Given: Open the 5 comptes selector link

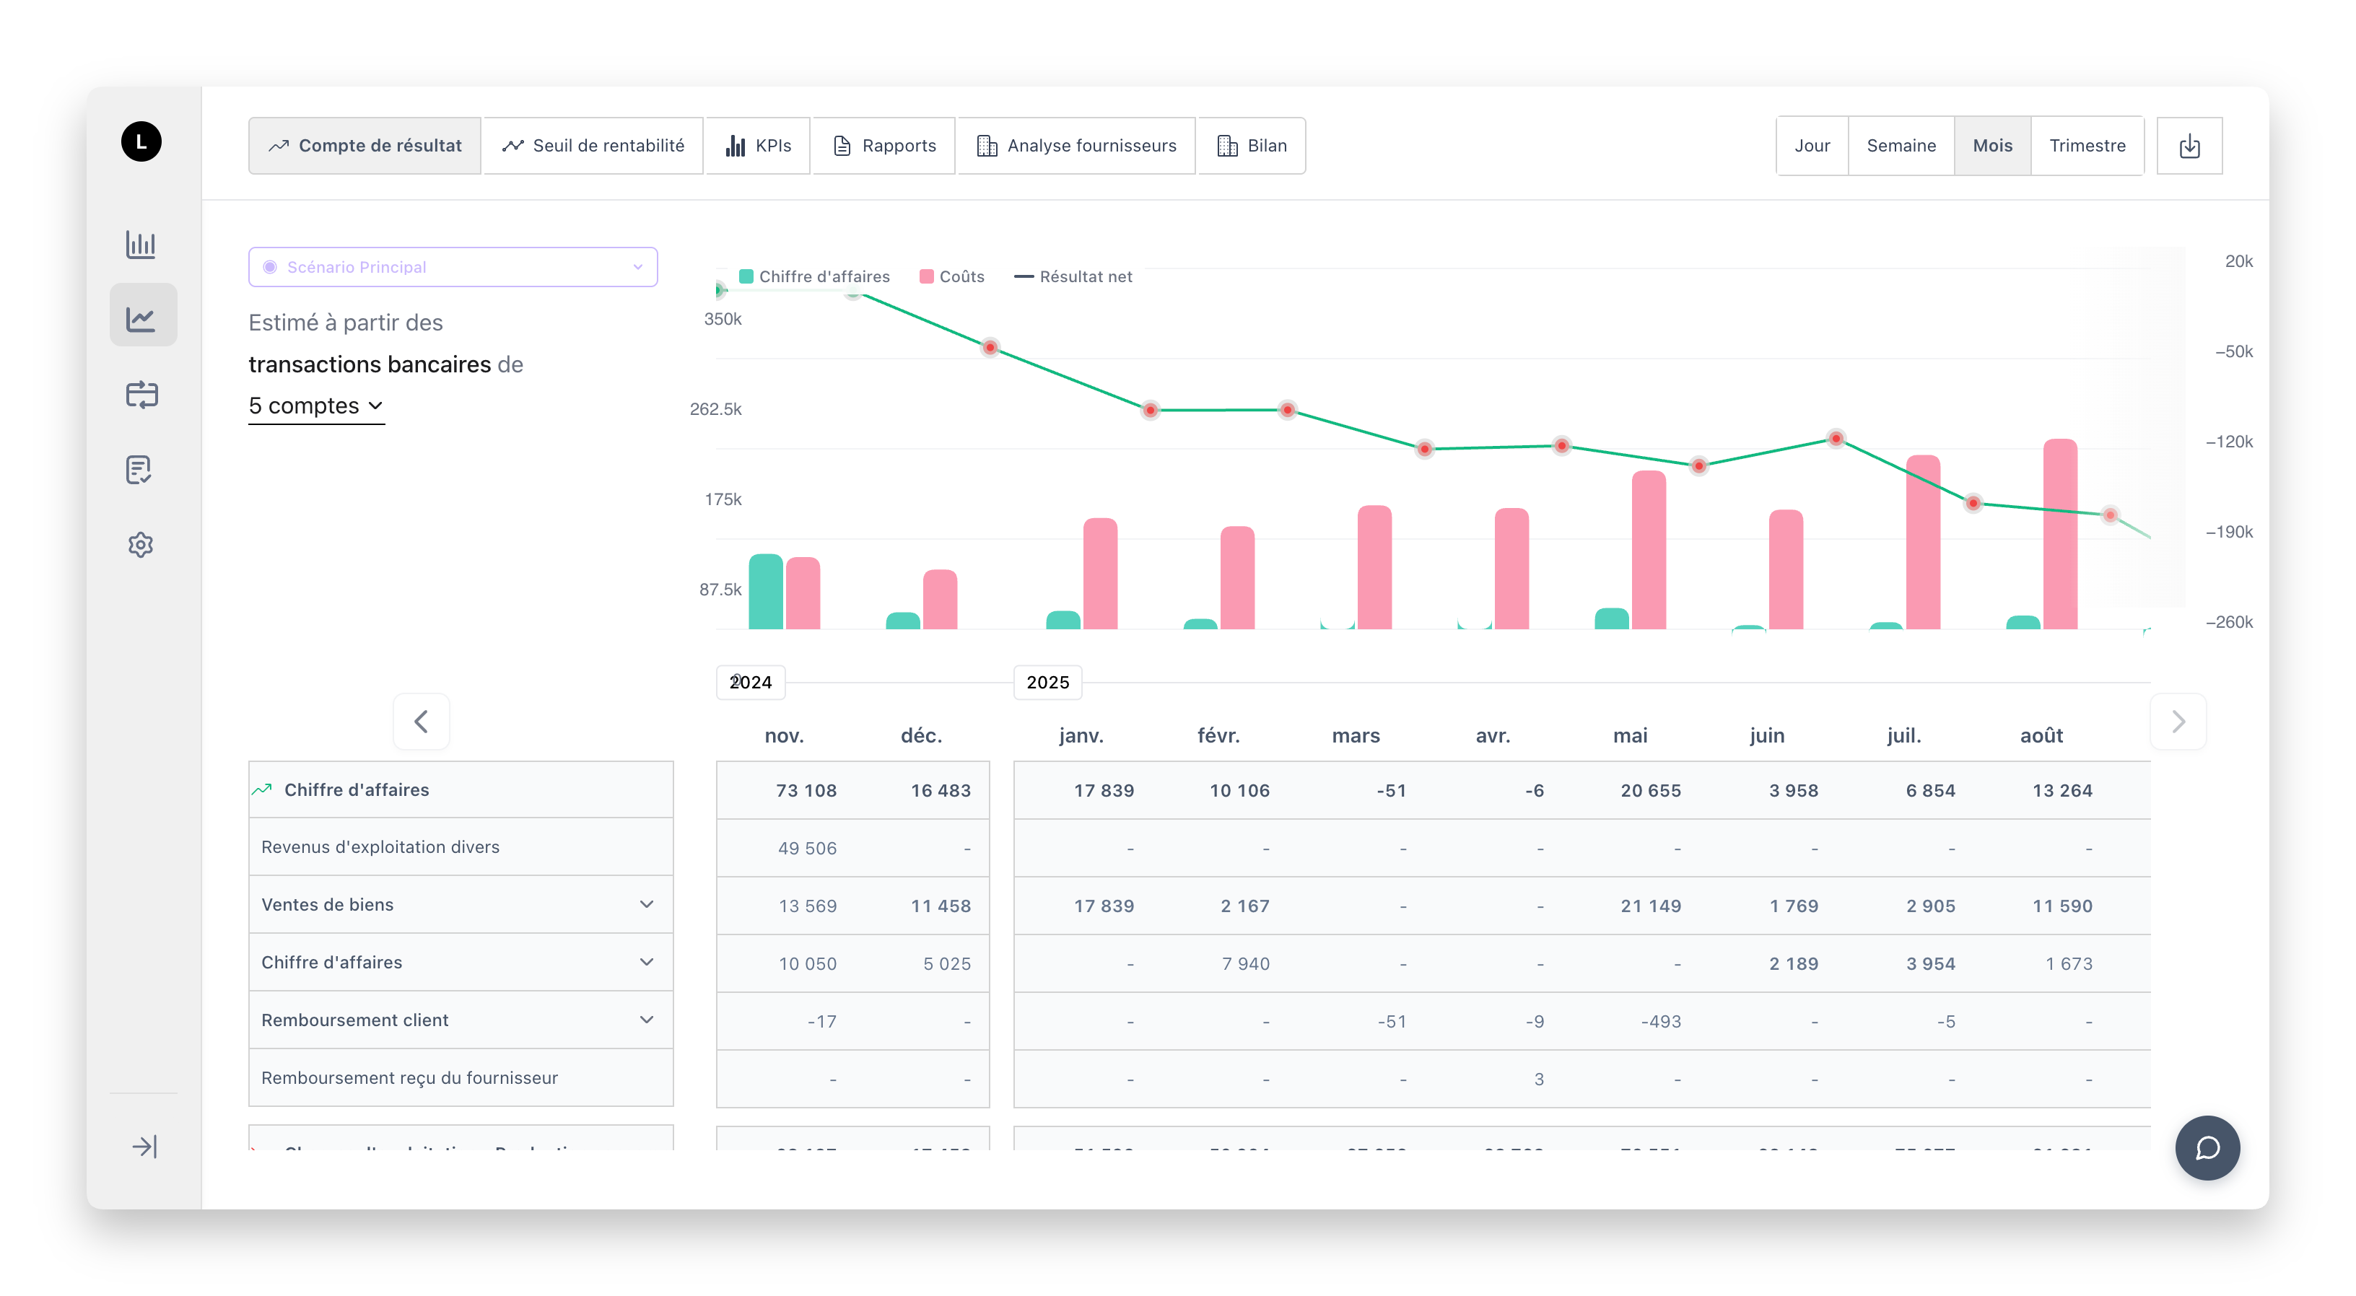Looking at the screenshot, I should pos(315,405).
